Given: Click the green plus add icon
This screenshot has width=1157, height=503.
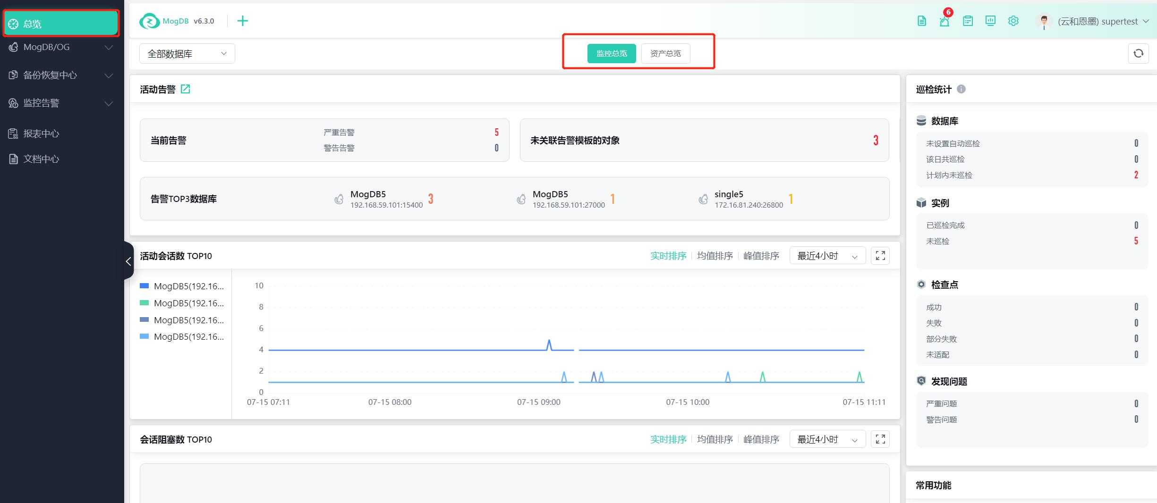Looking at the screenshot, I should click(x=242, y=21).
